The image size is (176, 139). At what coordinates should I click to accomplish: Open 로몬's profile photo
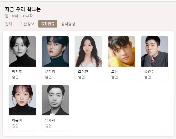tap(121, 51)
